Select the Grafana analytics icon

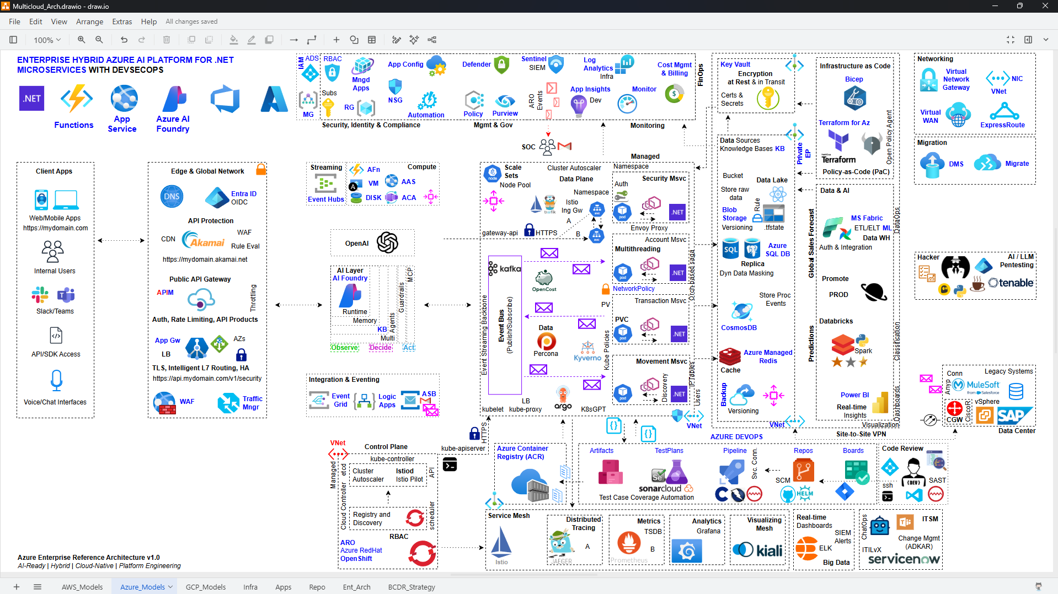(687, 551)
